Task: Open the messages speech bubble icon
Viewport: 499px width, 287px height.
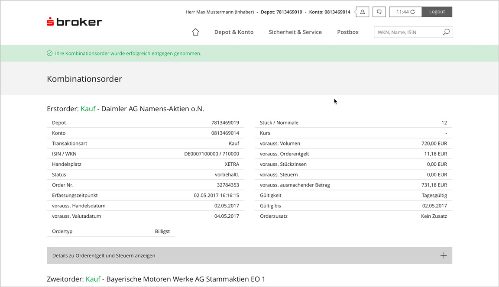Action: (x=379, y=12)
